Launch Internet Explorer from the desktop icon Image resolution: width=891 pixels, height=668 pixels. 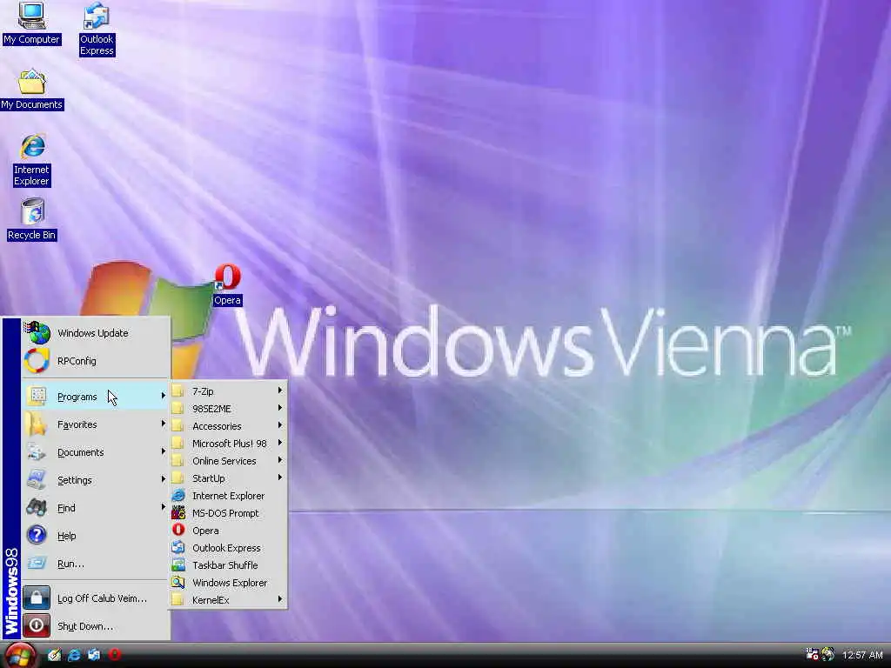tap(32, 160)
